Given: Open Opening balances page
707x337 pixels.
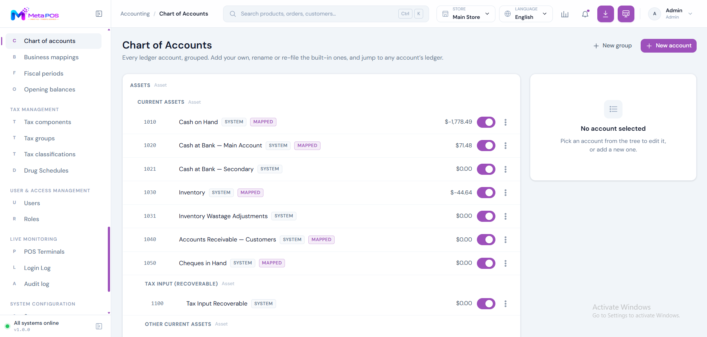Looking at the screenshot, I should pos(53,90).
